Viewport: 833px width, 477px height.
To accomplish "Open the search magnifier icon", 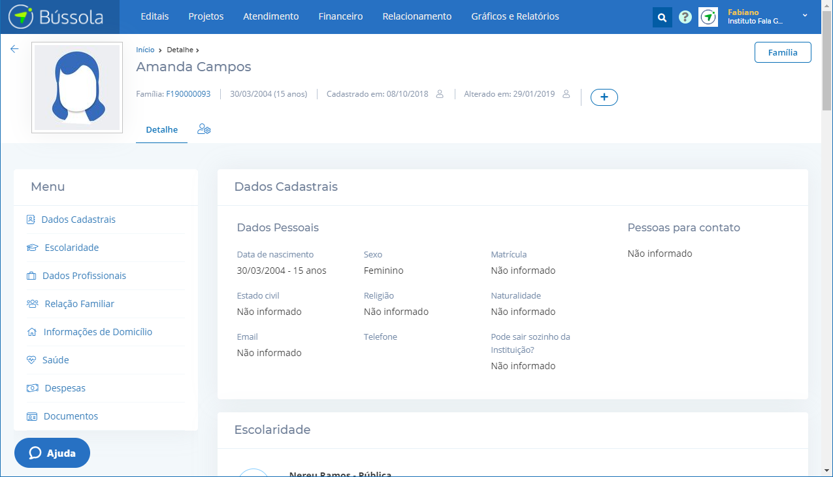I will [x=662, y=18].
